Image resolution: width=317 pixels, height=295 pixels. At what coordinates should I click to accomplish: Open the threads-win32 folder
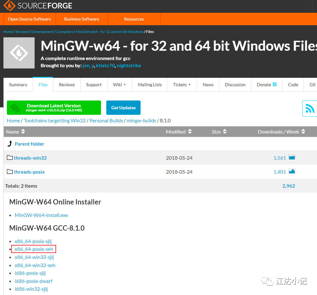coord(30,158)
